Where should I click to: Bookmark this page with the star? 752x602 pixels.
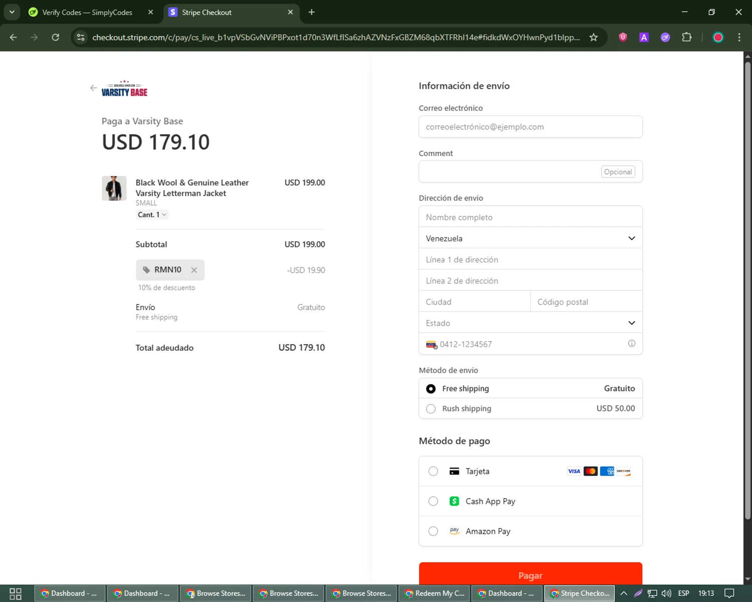[x=594, y=37]
